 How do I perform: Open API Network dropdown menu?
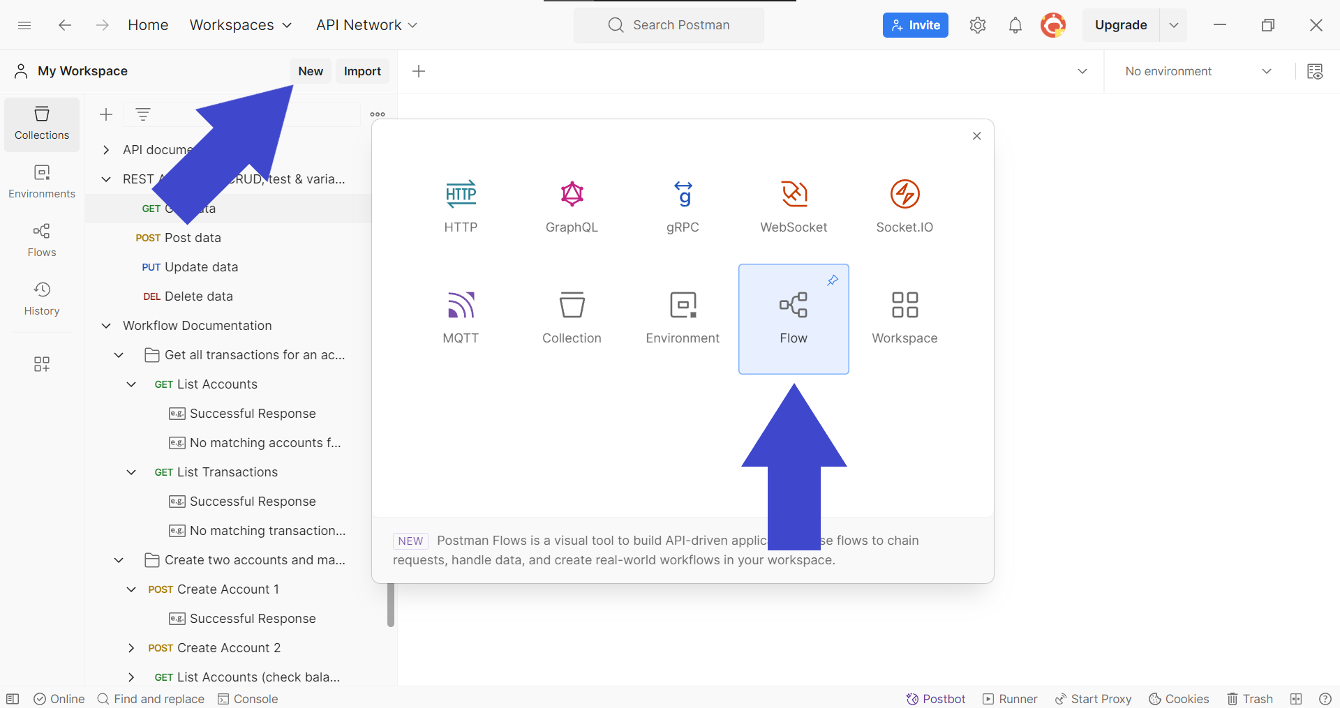click(x=367, y=25)
